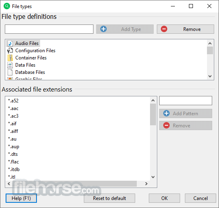The width and height of the screenshot is (219, 208).
Task: Click the down arrow of extensions list
Action: [153, 177]
